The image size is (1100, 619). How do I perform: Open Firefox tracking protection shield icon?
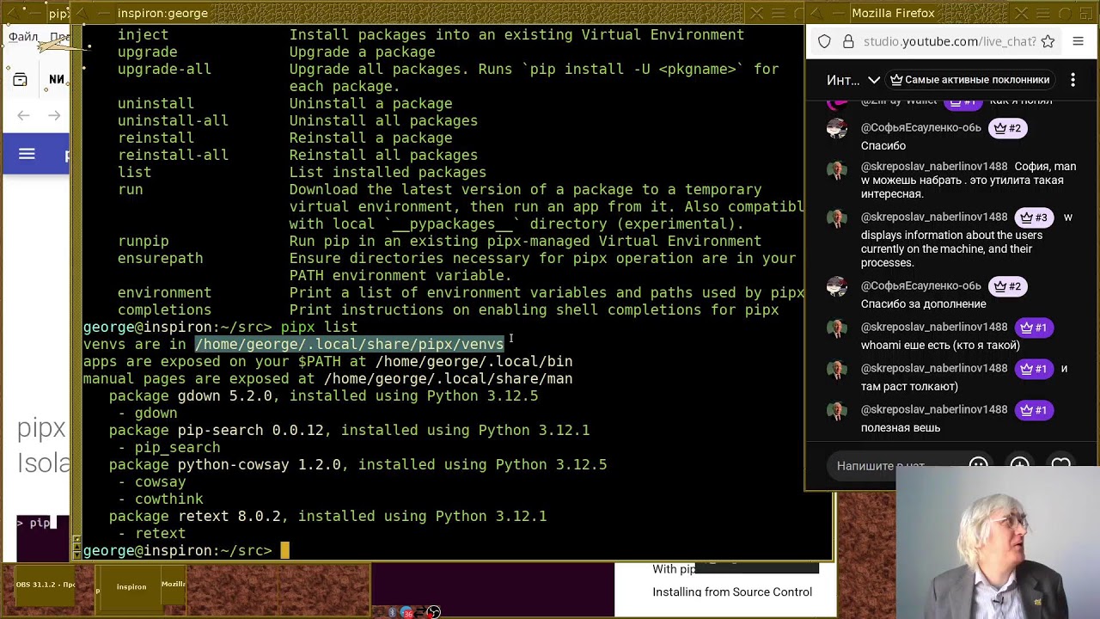[824, 41]
